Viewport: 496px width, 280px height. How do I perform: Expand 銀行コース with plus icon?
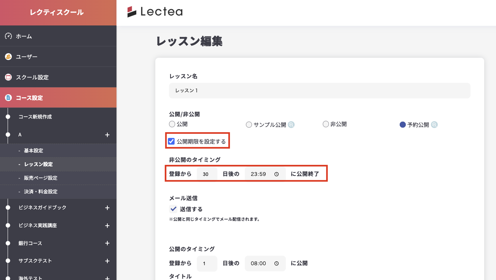coord(107,243)
